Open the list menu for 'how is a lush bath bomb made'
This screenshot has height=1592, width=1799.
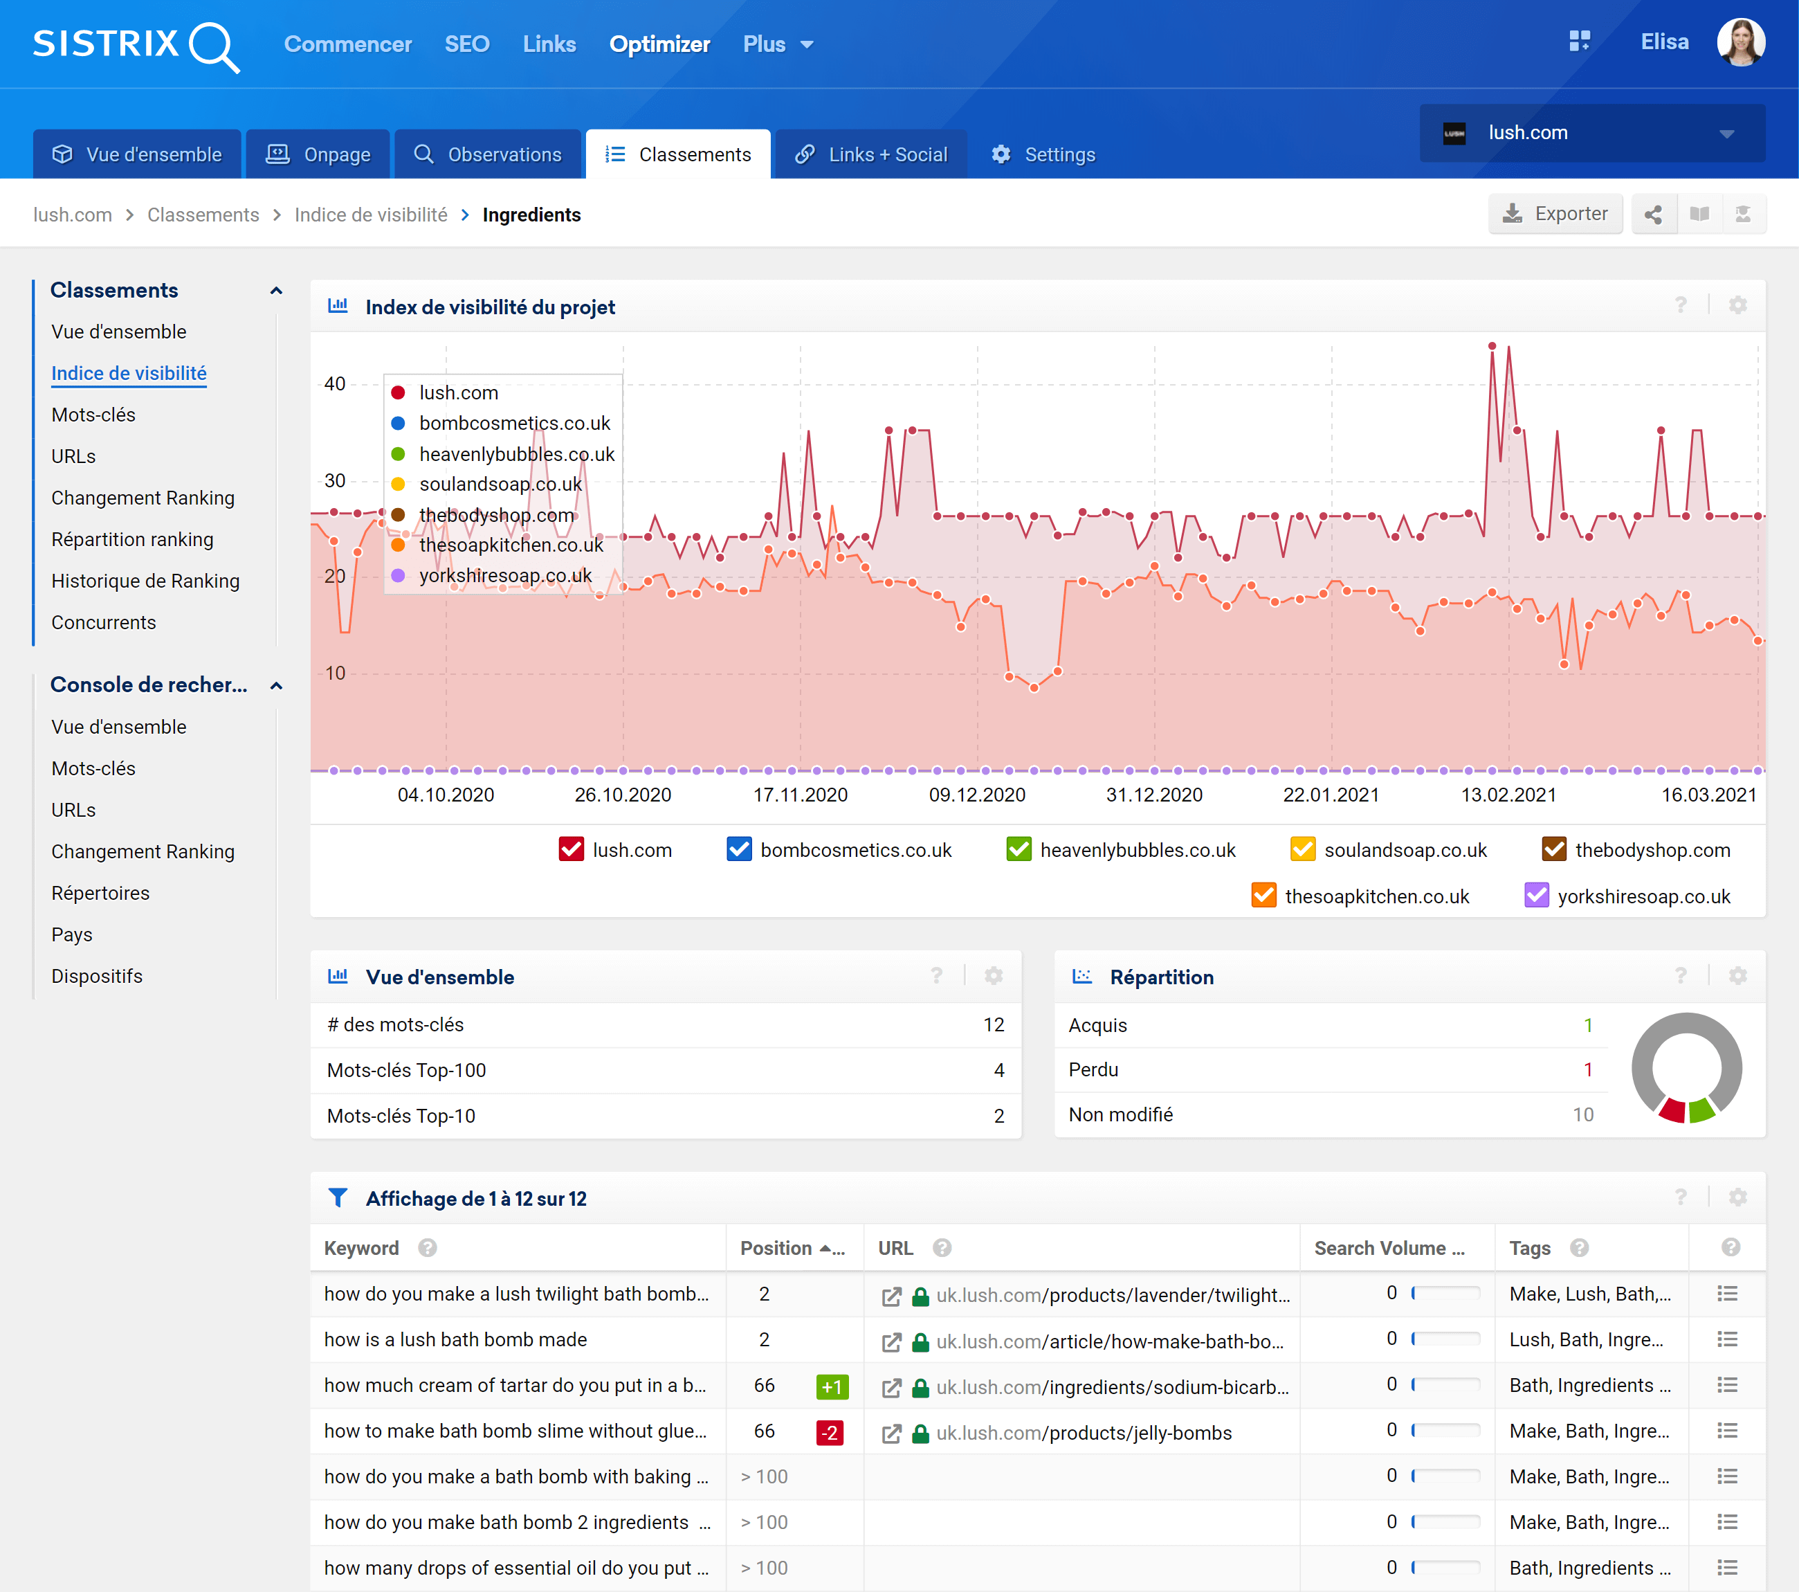[x=1727, y=1339]
